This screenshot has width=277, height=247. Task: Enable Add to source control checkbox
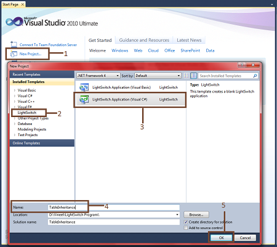(x=186, y=228)
